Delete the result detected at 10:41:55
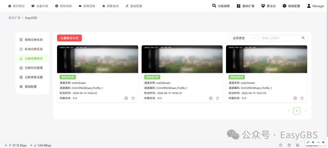The image size is (328, 148). (x=302, y=98)
